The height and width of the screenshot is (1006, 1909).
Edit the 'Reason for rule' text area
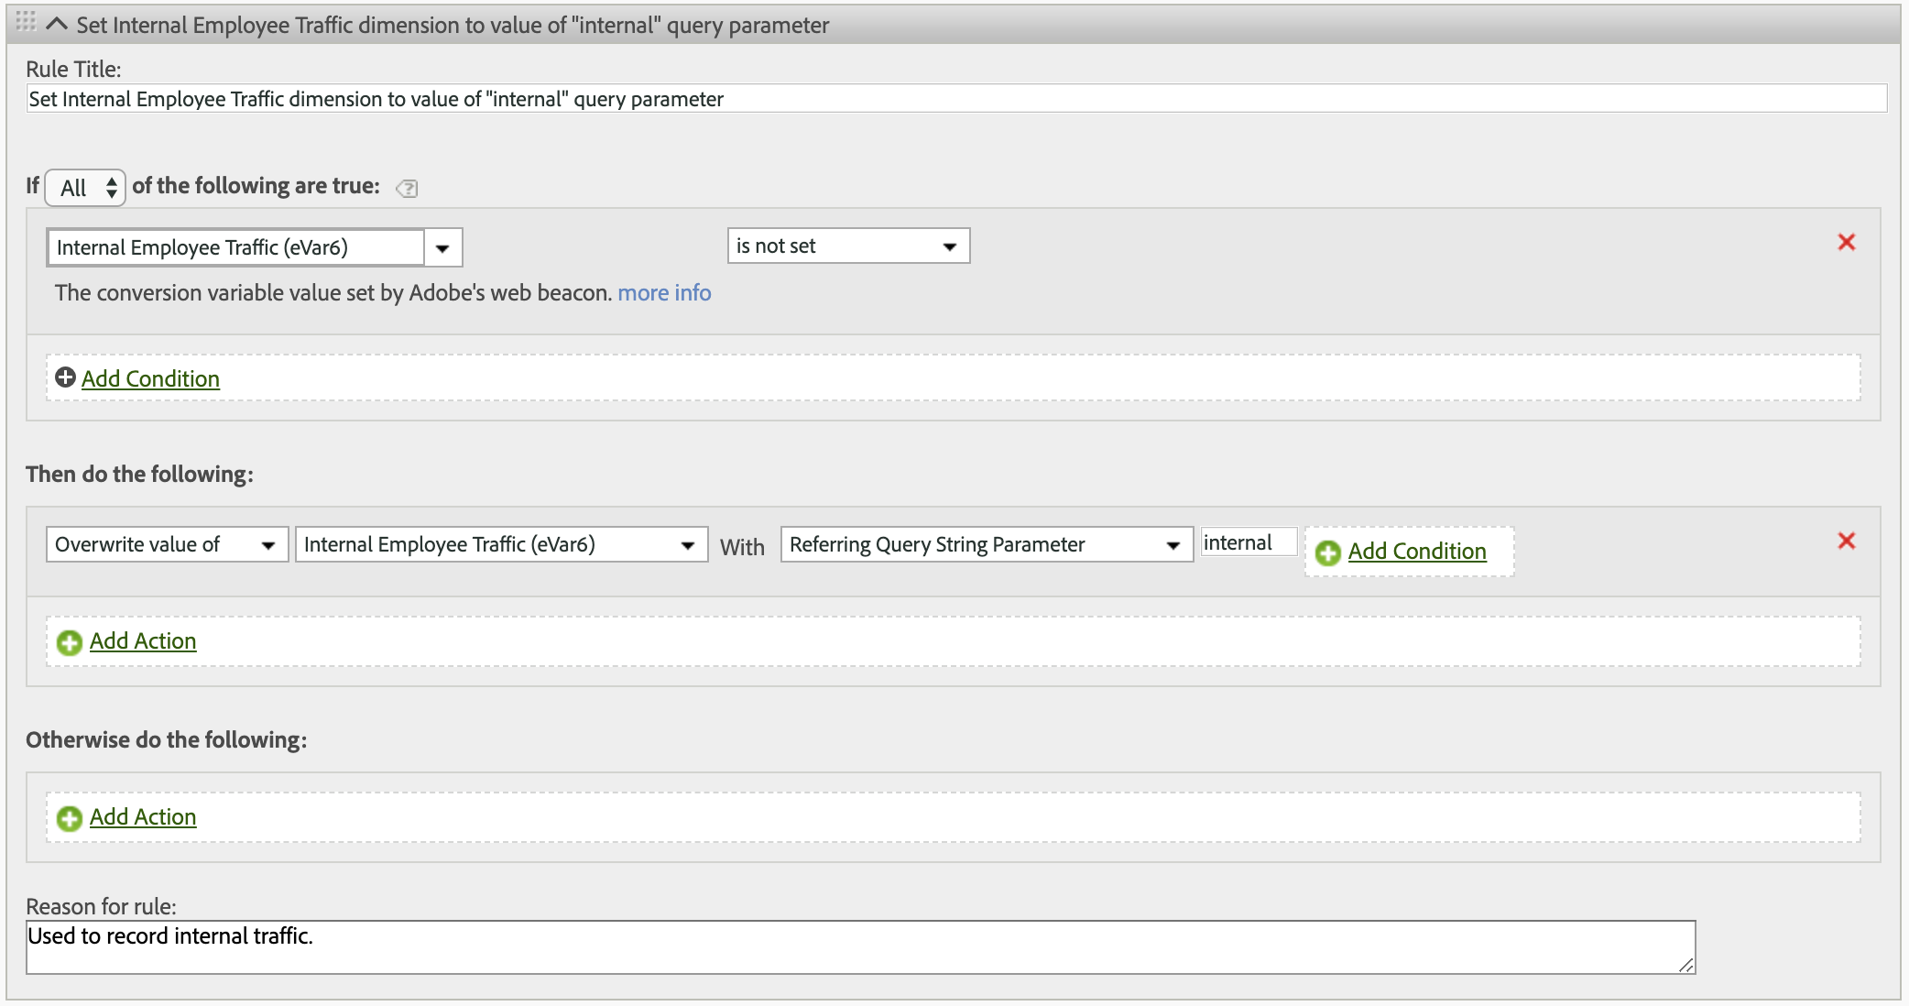[x=861, y=947]
